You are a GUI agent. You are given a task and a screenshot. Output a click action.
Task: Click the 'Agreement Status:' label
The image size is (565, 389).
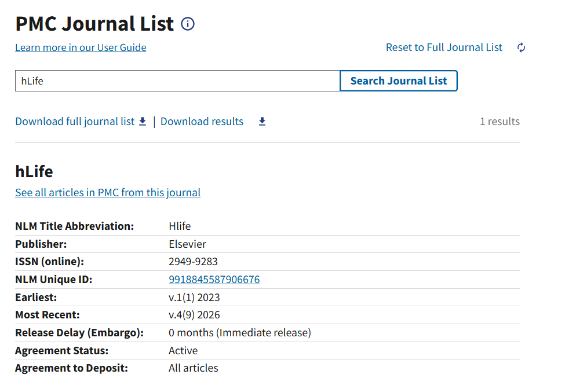[61, 351]
